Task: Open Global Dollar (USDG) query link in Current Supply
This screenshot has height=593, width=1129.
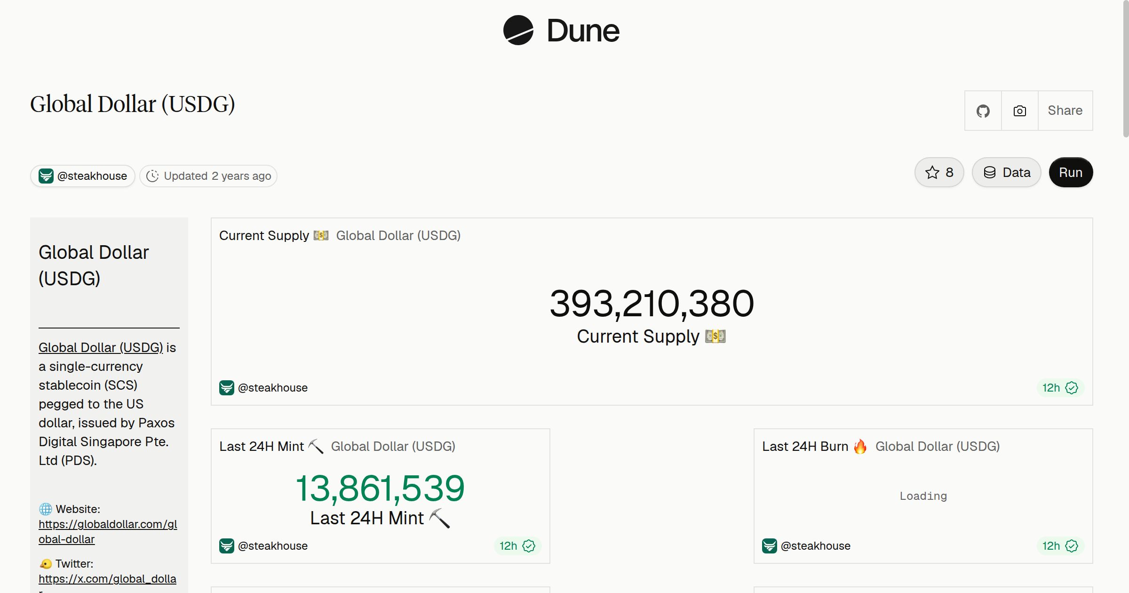Action: coord(398,235)
